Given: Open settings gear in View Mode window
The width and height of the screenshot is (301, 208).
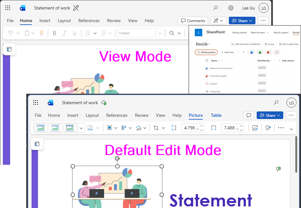Looking at the screenshot, I should tap(231, 8).
